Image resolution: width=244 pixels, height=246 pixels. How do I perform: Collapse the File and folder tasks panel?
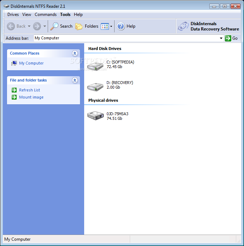75,80
